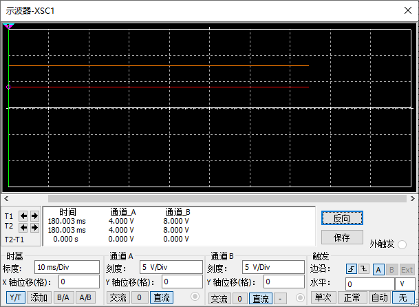
Task: Set channel B coupling to 直流
Action: tap(261, 299)
